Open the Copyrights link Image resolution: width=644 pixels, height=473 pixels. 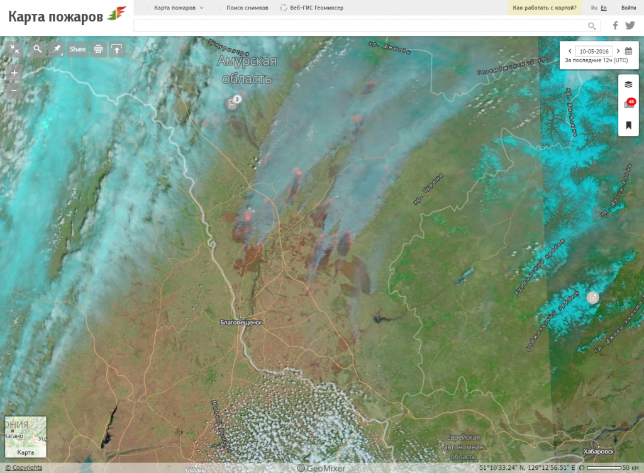pos(24,468)
